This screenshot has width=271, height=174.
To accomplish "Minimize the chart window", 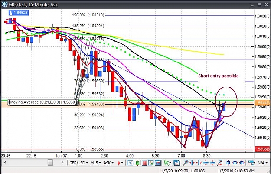I will [252, 5].
